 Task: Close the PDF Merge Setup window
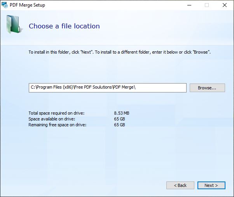[x=225, y=5]
